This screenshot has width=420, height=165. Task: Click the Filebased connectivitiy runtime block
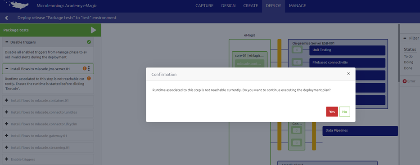pyautogui.click(x=347, y=62)
